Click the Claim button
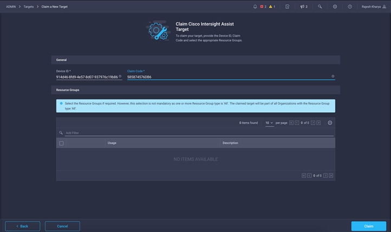This screenshot has width=391, height=232. [369, 226]
